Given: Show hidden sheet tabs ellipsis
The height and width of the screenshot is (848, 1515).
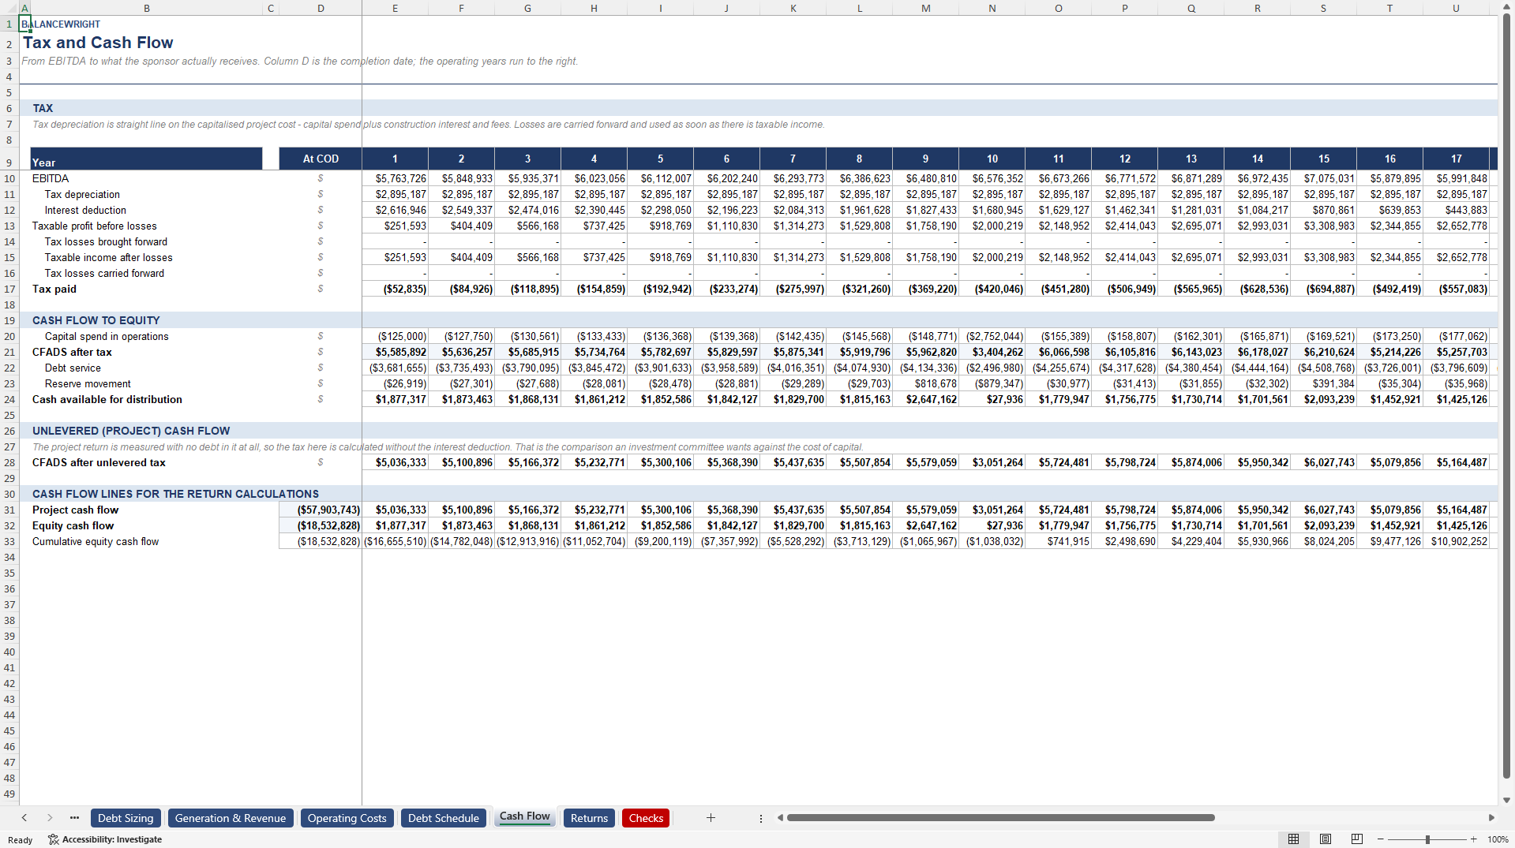Looking at the screenshot, I should (x=74, y=818).
